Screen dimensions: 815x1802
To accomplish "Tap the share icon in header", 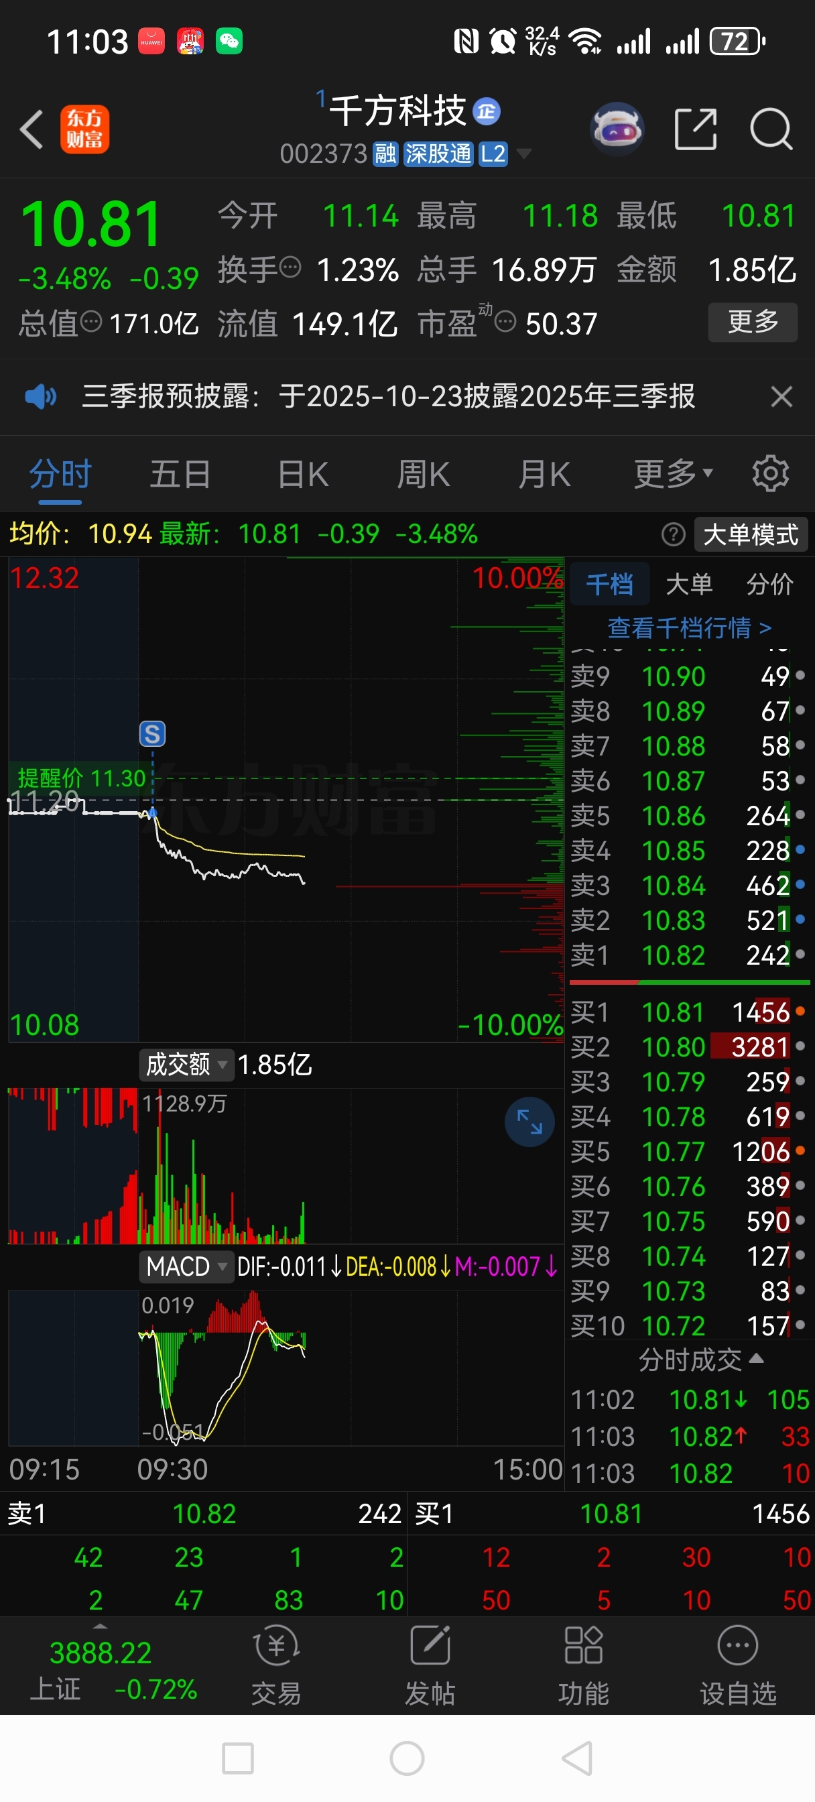I will 696,129.
